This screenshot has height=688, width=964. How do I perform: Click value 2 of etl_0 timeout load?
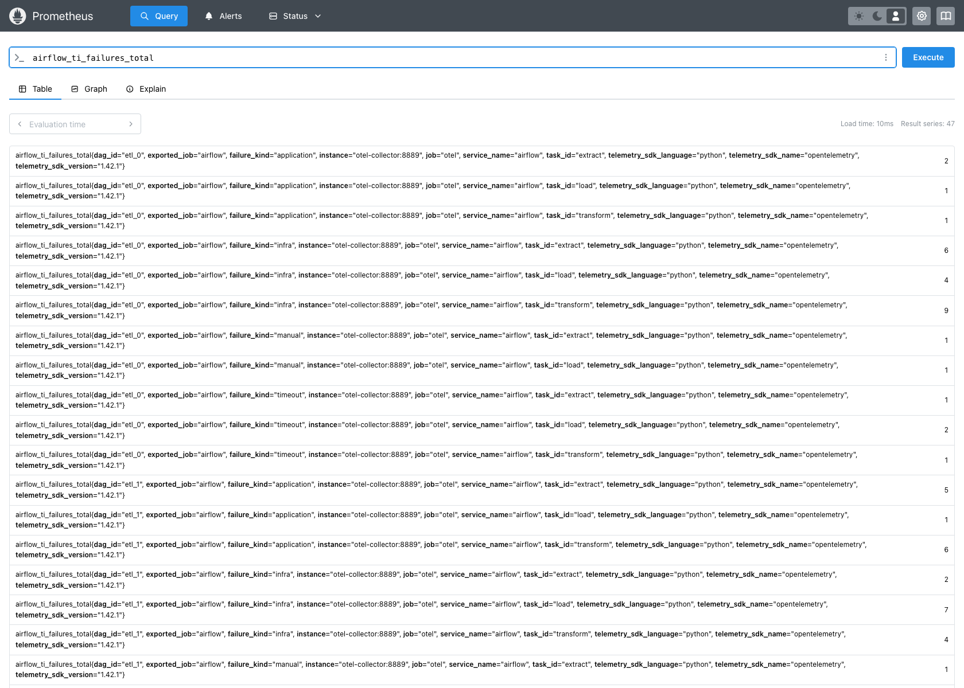pos(946,430)
